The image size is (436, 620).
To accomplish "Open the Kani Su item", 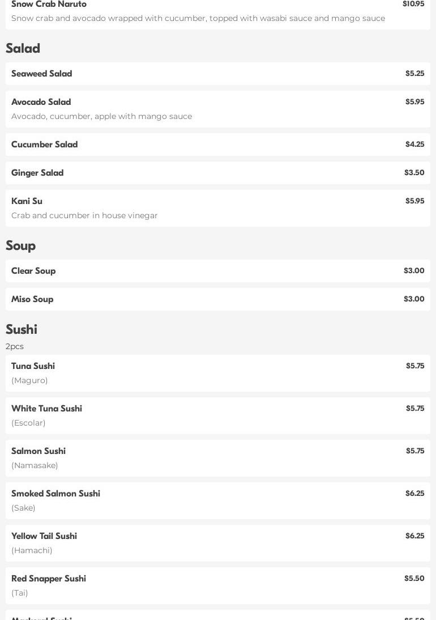I will click(x=27, y=201).
